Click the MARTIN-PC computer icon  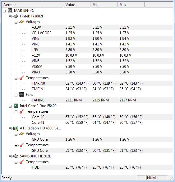click(10, 11)
